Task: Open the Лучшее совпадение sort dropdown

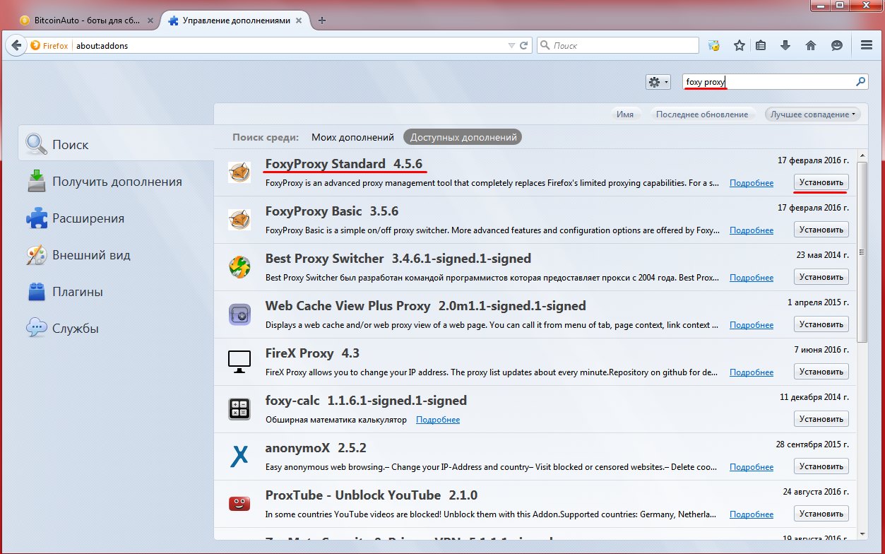Action: (x=813, y=114)
